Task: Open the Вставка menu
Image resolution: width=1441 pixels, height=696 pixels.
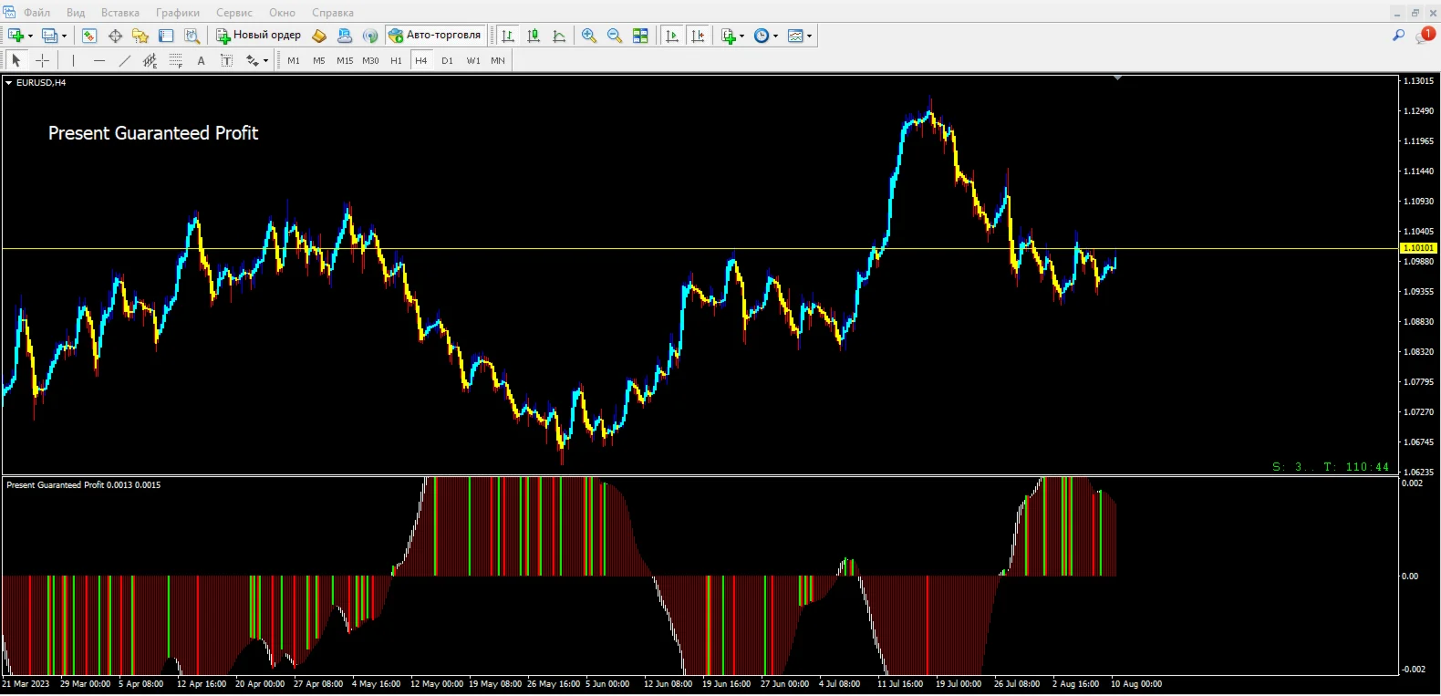Action: click(x=120, y=13)
